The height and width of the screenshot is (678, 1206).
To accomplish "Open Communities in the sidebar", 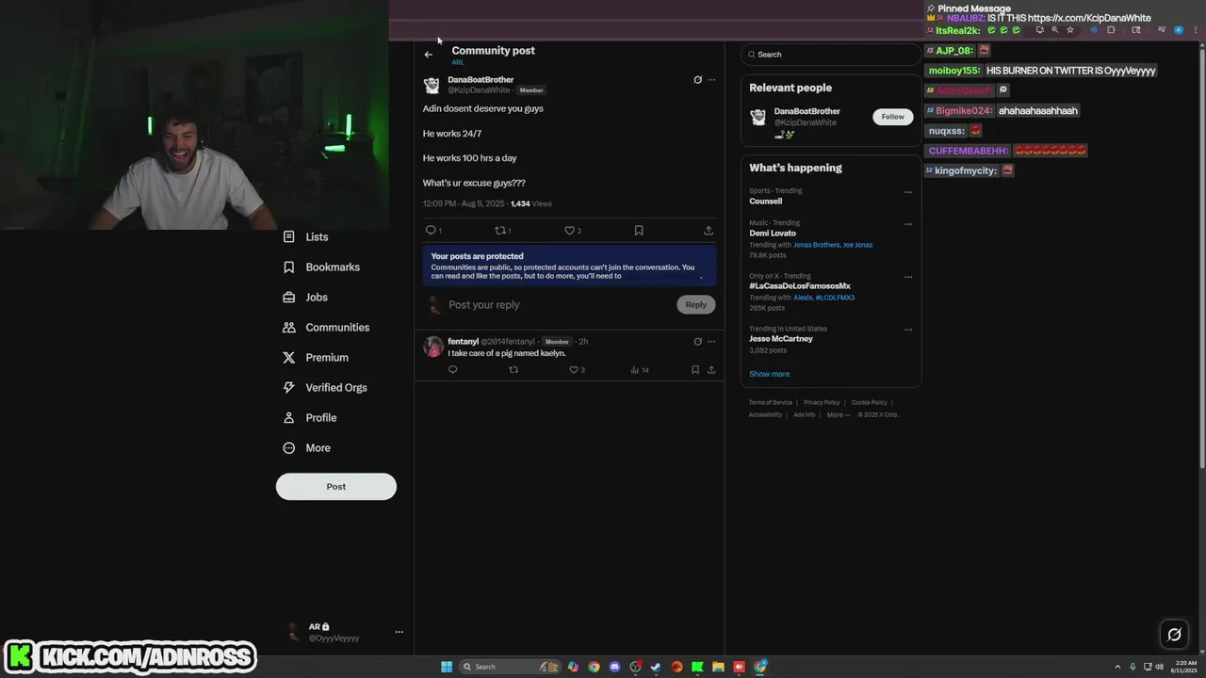I will [x=325, y=328].
